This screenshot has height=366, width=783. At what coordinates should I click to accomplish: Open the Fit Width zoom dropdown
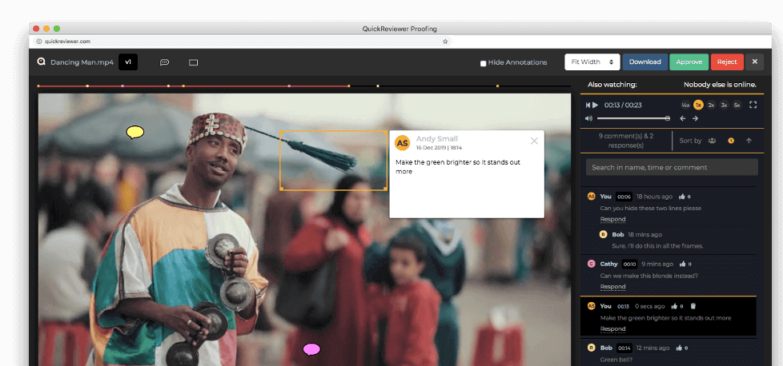coord(592,62)
